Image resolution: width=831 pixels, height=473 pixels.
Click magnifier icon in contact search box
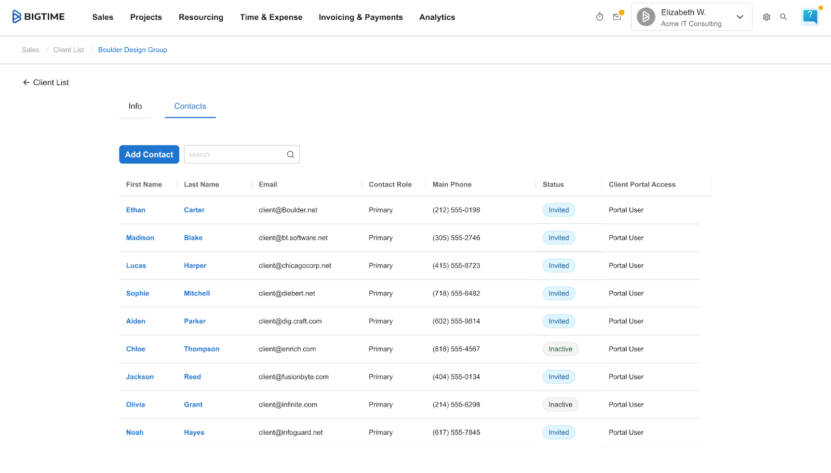pos(290,155)
